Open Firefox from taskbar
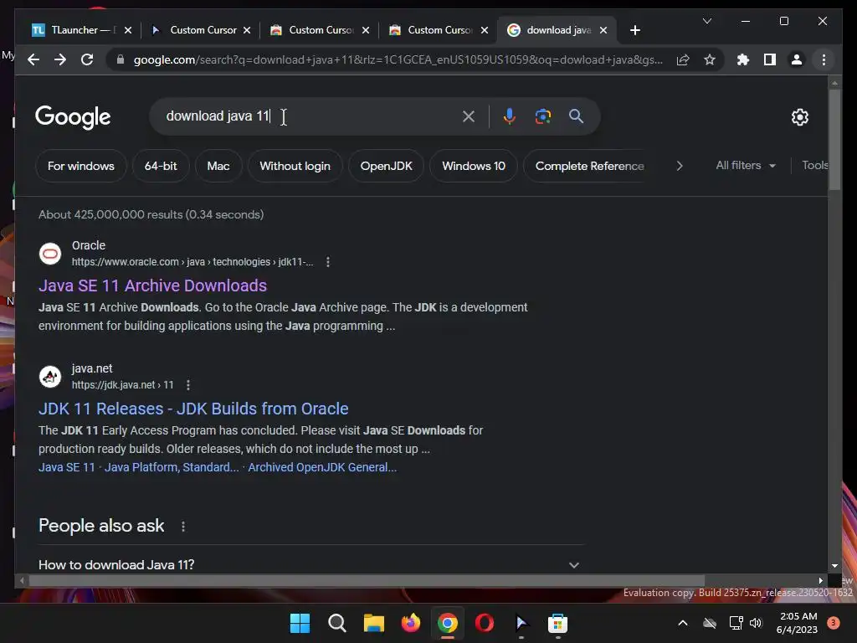 410,623
